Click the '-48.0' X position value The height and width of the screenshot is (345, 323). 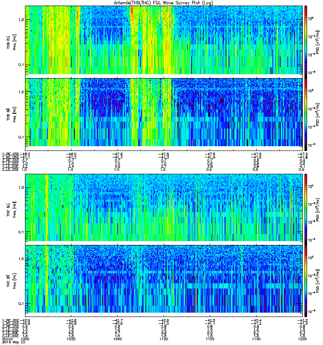click(71, 154)
